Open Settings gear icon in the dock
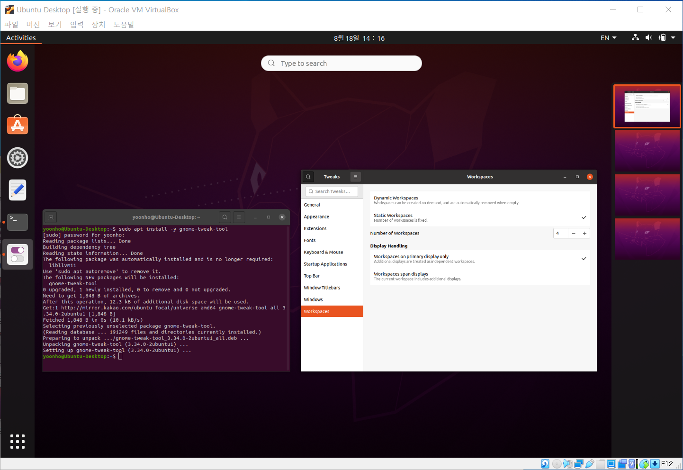Screen dimensions: 683x470 [x=18, y=158]
